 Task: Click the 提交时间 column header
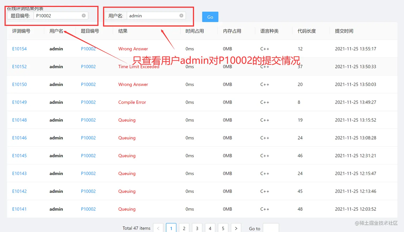[344, 31]
